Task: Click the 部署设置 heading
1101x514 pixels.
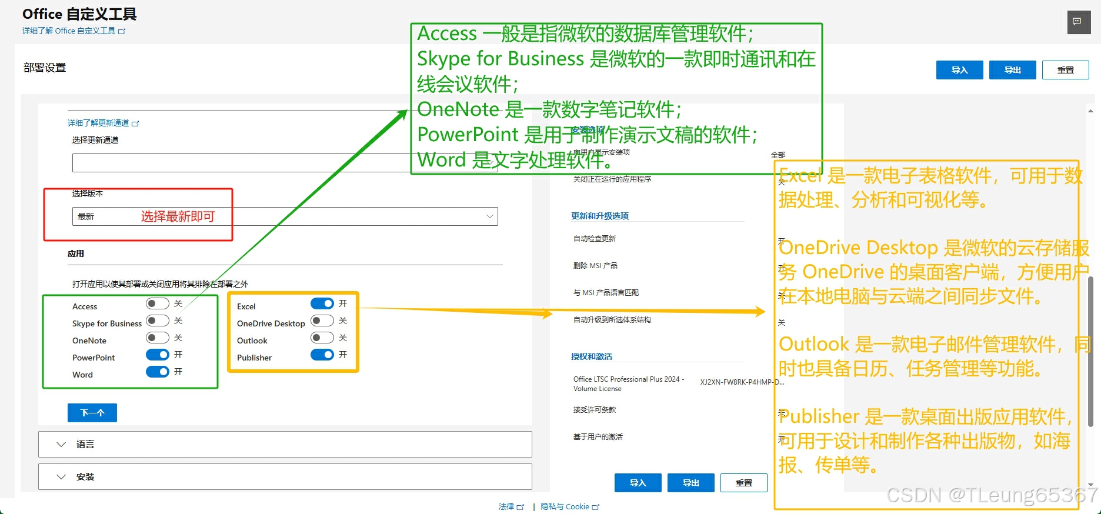Action: coord(45,68)
